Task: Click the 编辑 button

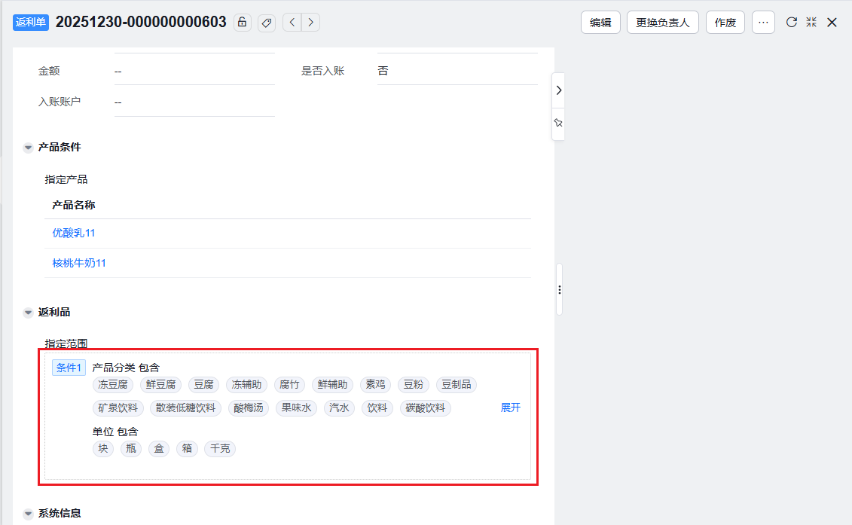Action: coord(600,23)
